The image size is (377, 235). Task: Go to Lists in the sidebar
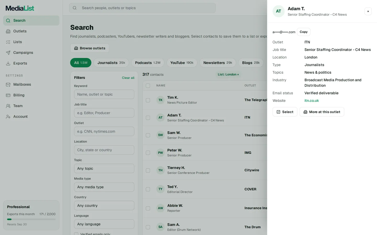[x=31, y=42]
